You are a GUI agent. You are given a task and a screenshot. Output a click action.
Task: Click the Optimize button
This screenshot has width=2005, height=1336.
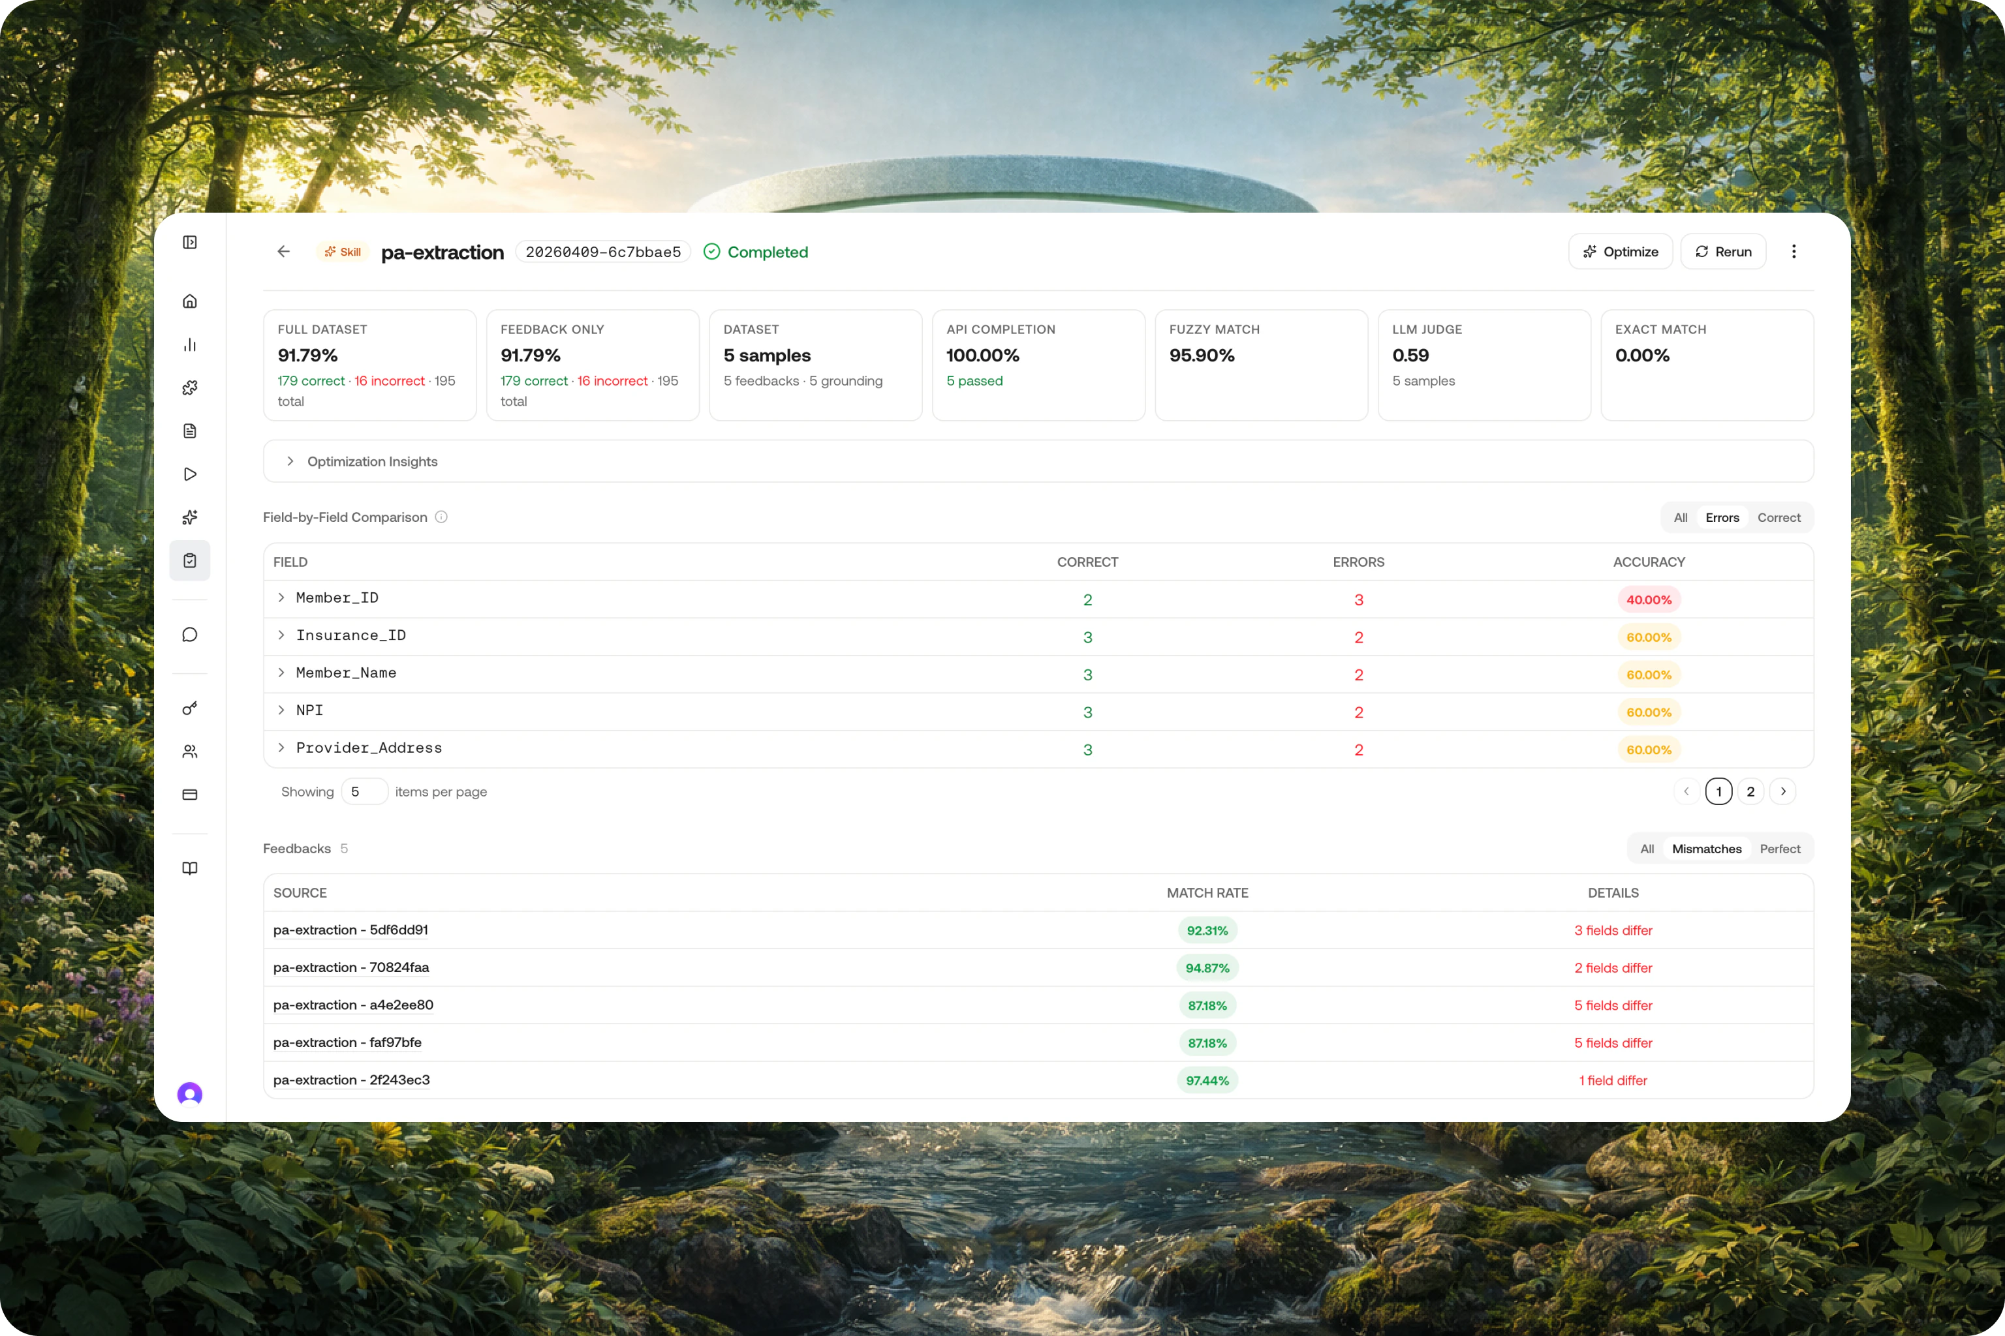click(x=1621, y=251)
